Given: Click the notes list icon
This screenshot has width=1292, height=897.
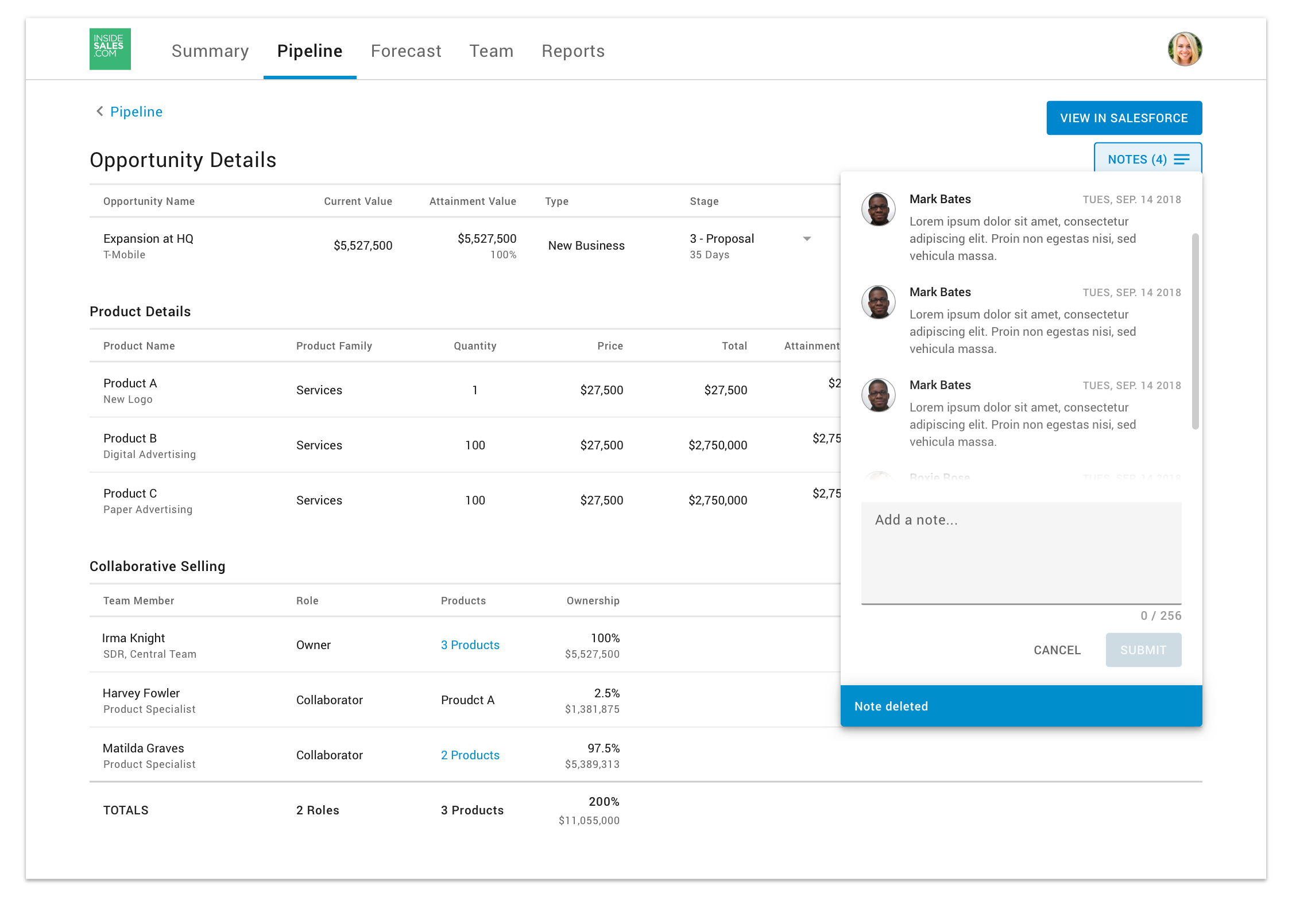Looking at the screenshot, I should 1182,160.
